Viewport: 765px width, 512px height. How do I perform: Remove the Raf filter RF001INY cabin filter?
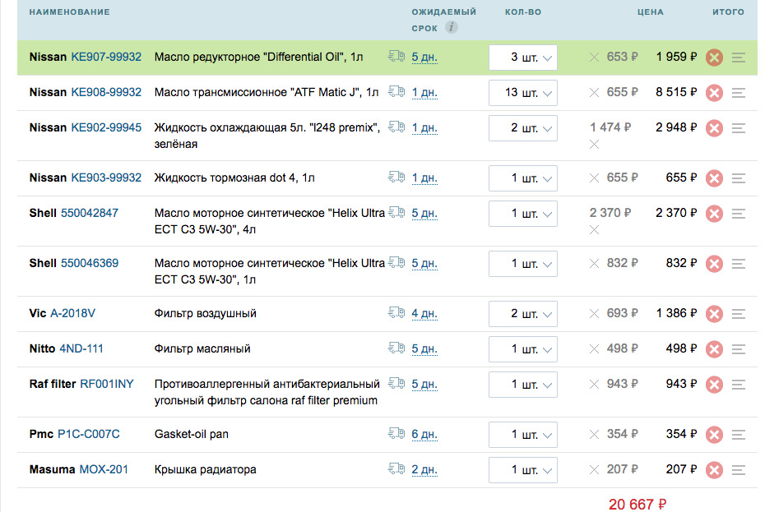(714, 385)
